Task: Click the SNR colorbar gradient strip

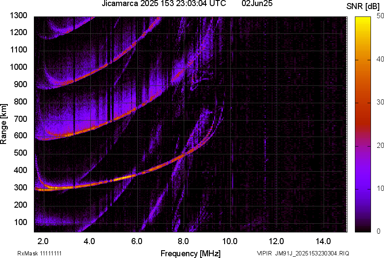Action: tap(363, 124)
